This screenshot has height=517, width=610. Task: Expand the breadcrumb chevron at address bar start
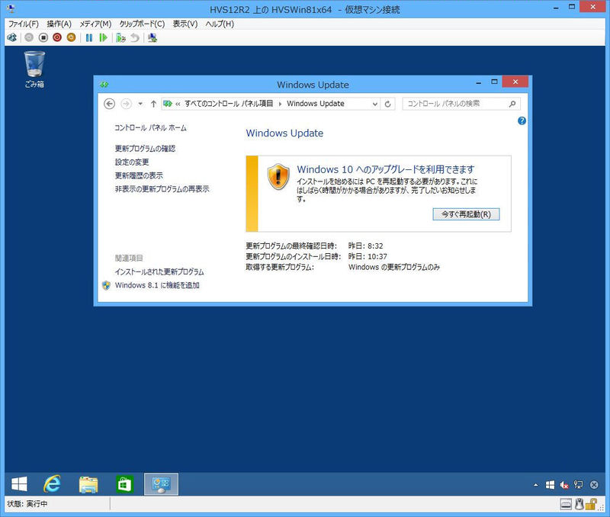178,104
